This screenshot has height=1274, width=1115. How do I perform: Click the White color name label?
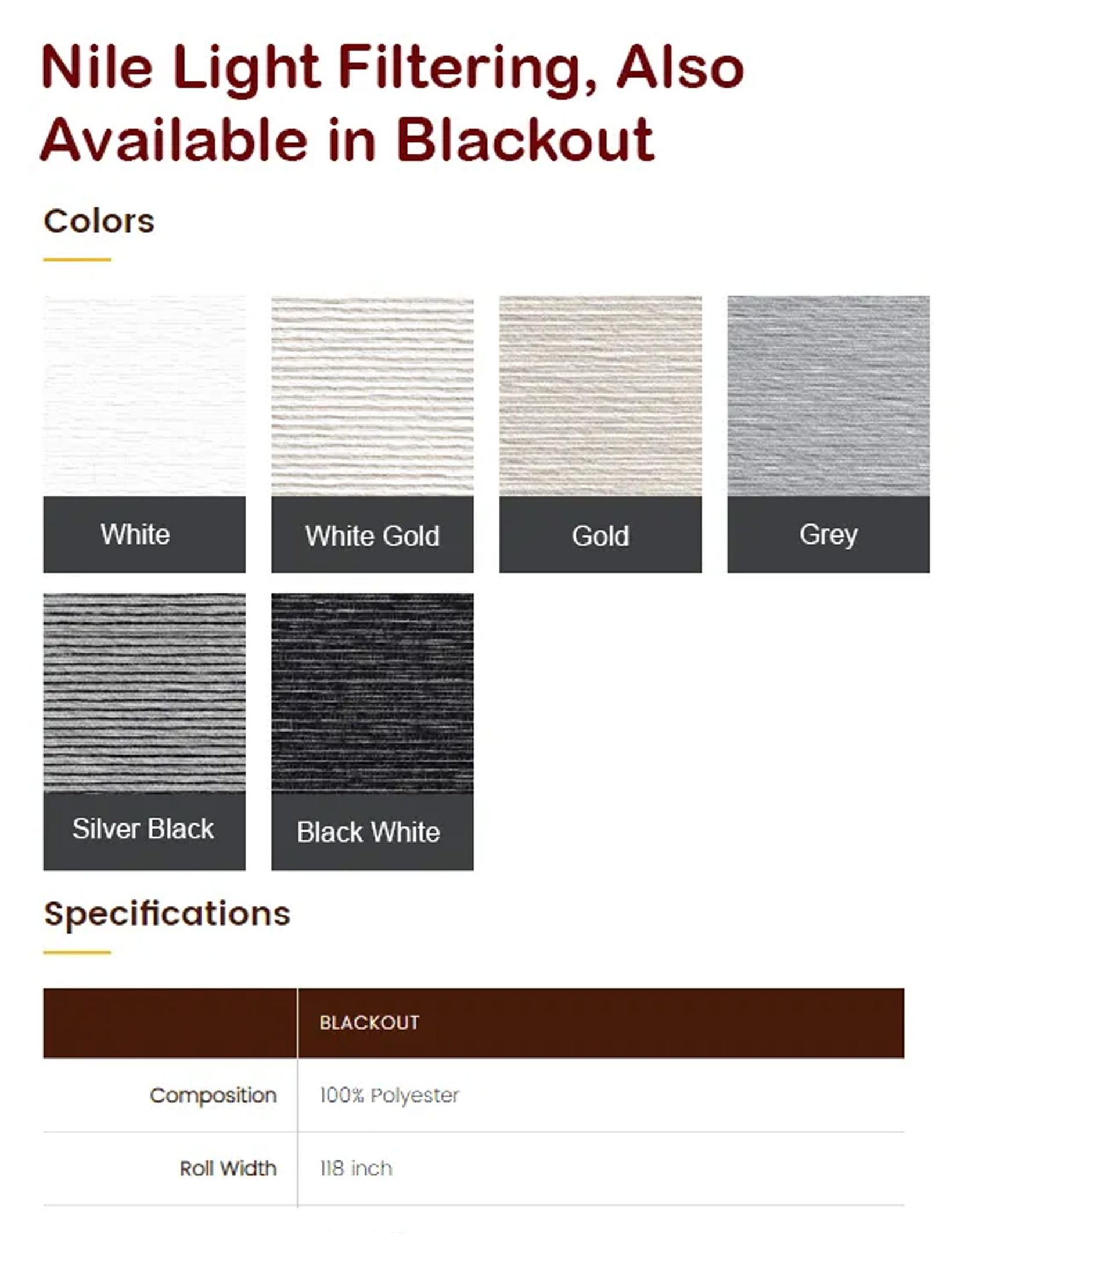click(x=136, y=534)
